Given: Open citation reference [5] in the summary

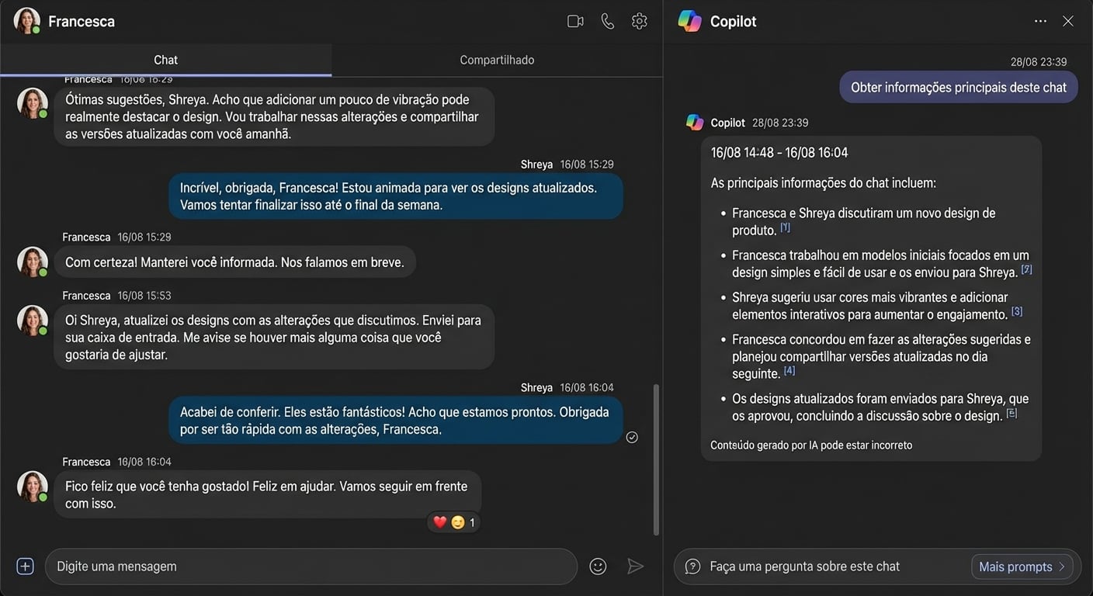Looking at the screenshot, I should 1011,414.
